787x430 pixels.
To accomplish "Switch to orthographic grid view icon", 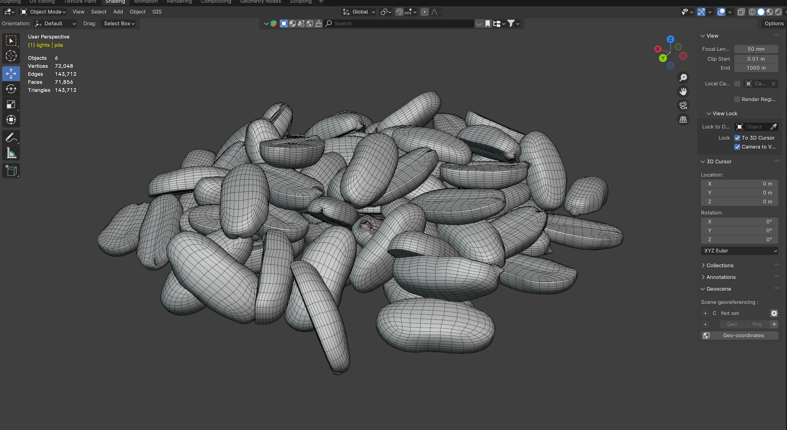I will (683, 120).
